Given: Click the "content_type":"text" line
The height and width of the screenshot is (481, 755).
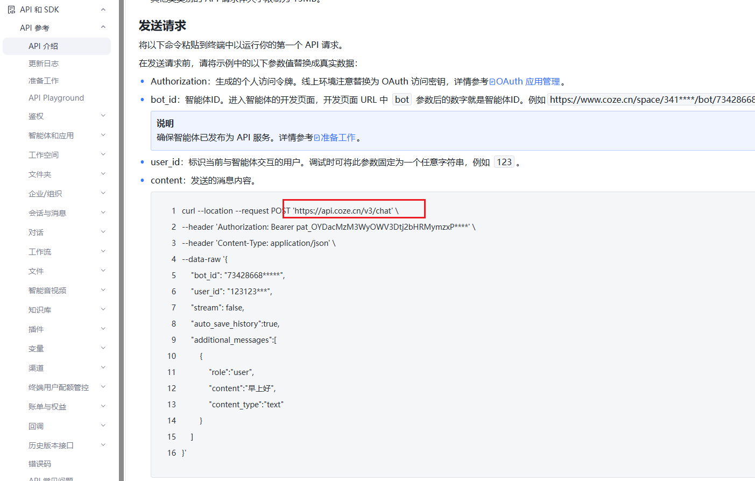Looking at the screenshot, I should click(x=246, y=405).
